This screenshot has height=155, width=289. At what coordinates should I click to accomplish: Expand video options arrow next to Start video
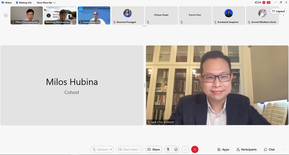[140, 150]
